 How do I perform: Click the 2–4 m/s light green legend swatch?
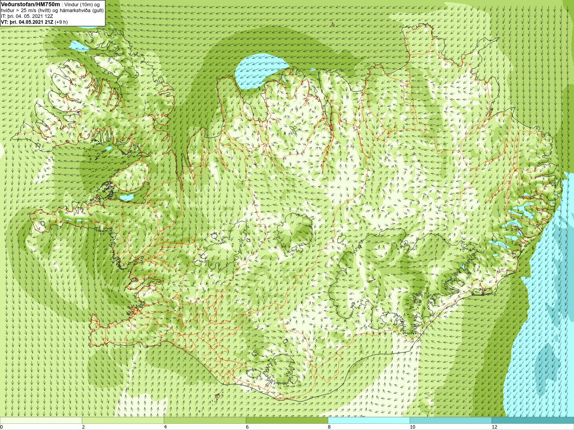tap(123, 421)
